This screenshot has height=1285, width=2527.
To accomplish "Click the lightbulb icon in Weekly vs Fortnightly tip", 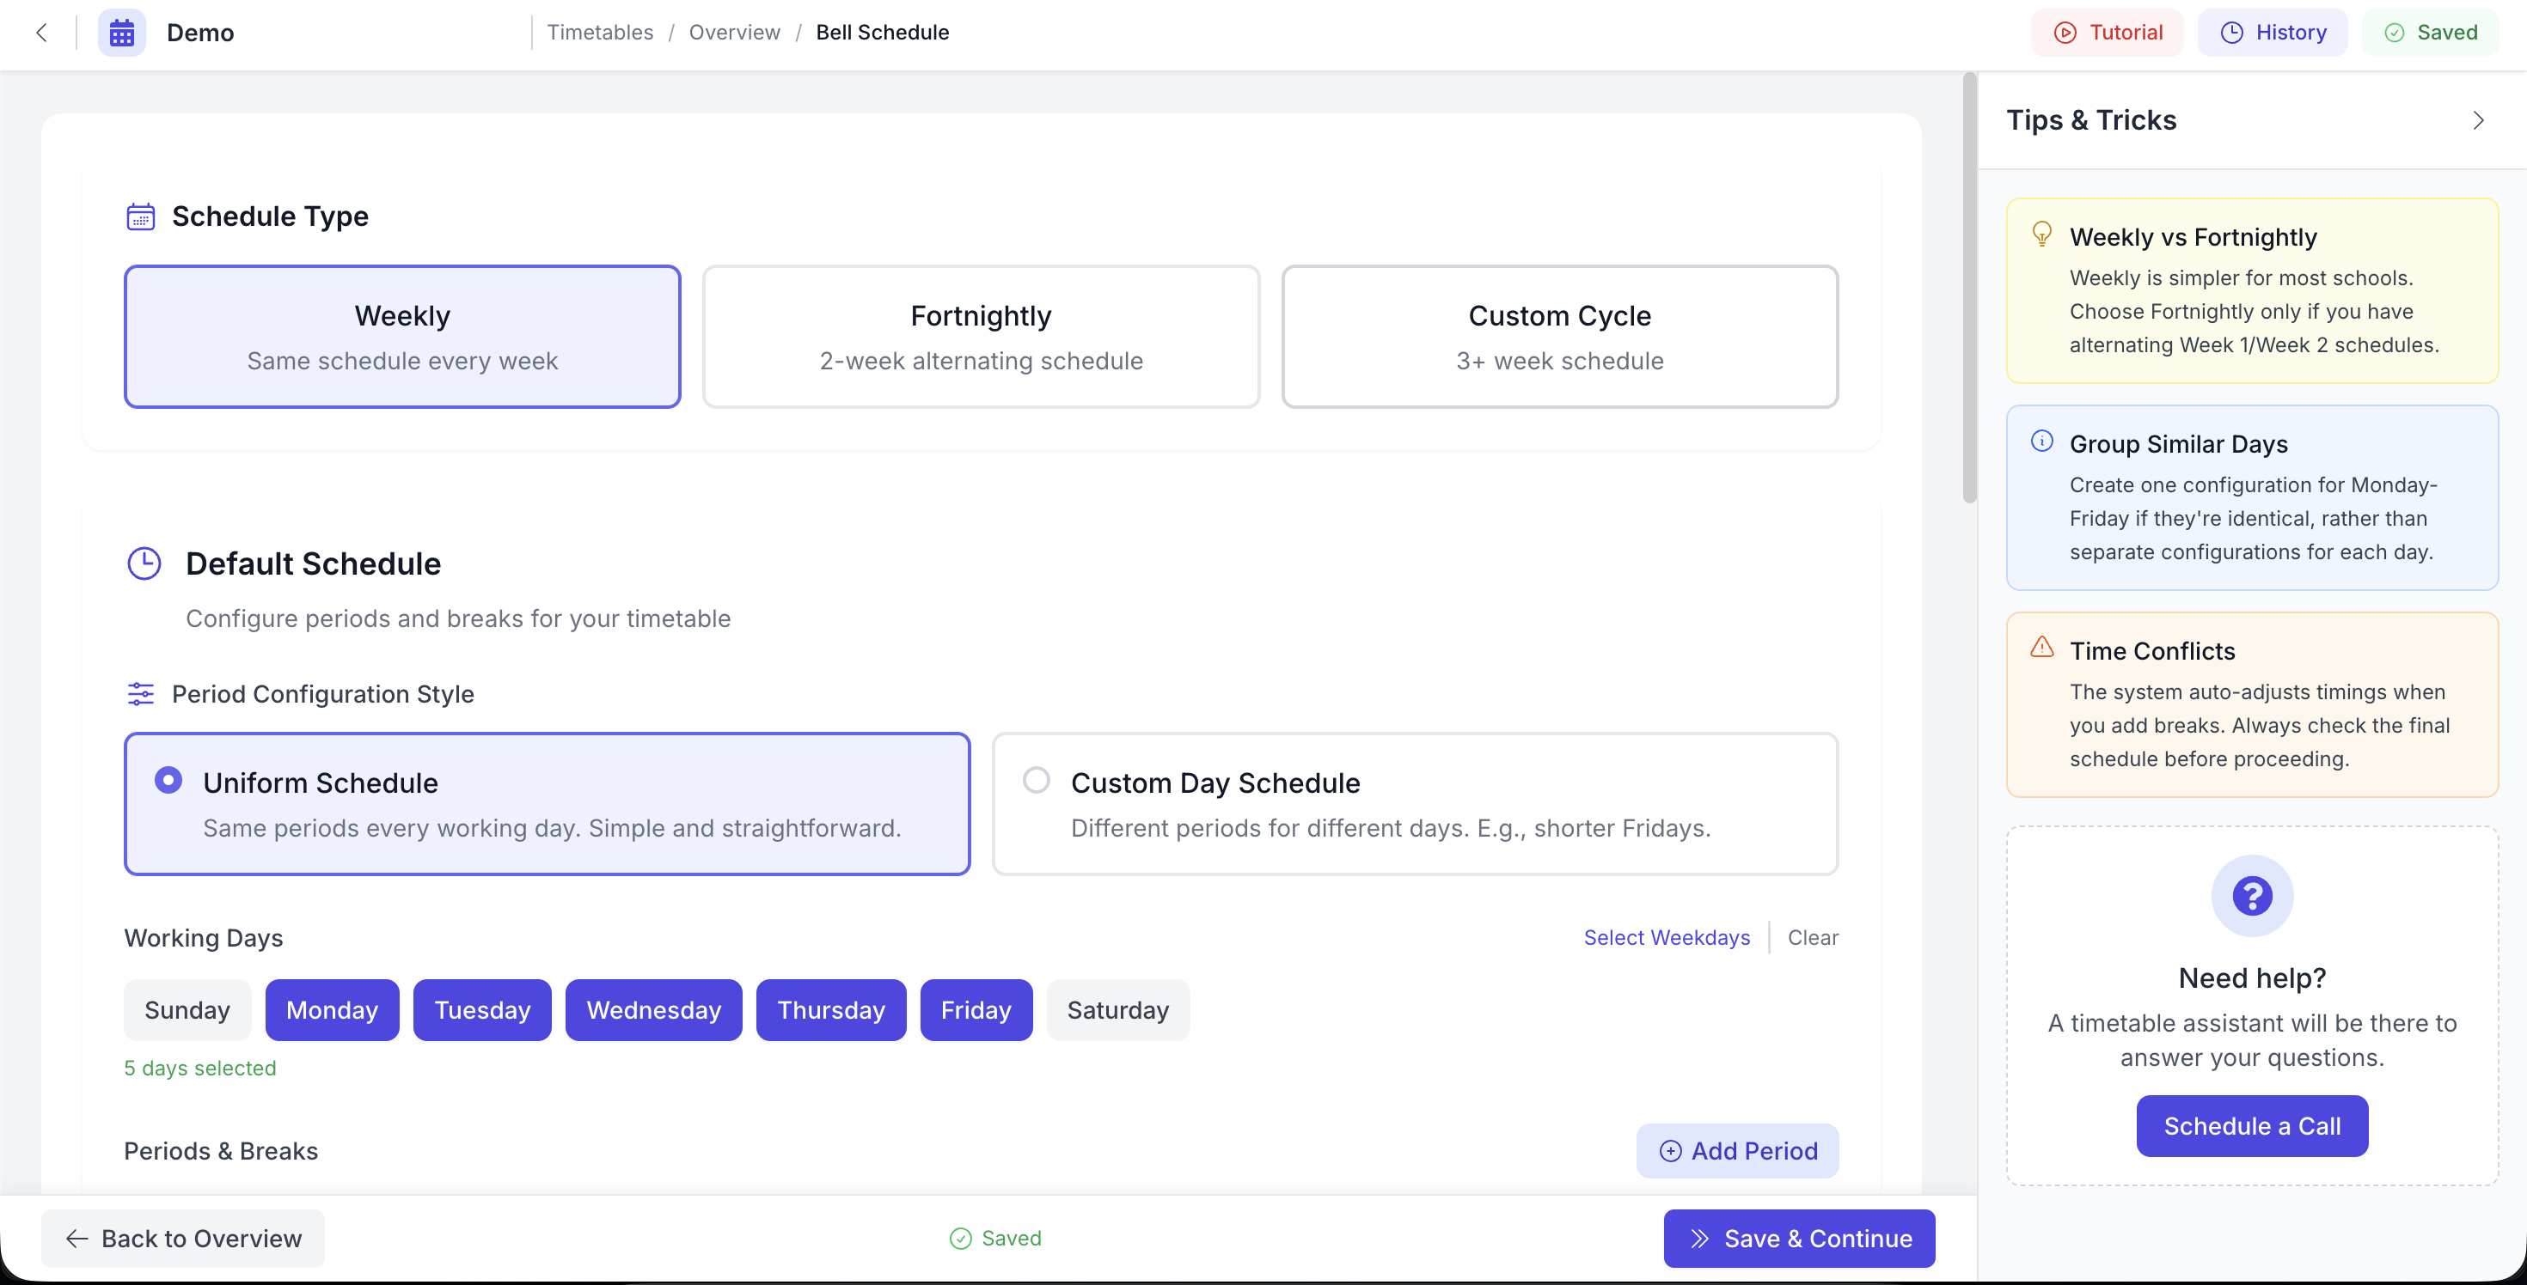I will pyautogui.click(x=2042, y=234).
